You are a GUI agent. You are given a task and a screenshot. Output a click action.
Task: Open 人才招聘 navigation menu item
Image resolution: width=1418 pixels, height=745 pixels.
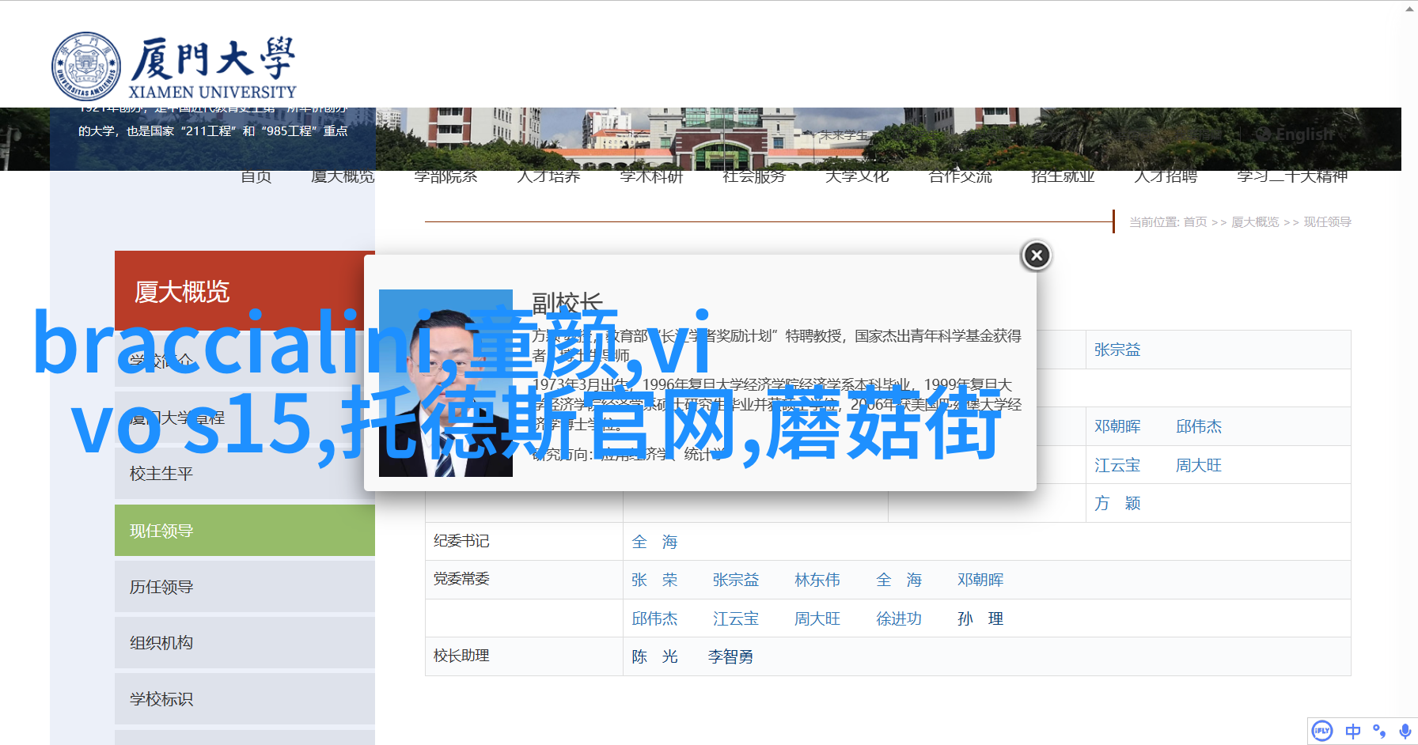(1166, 176)
